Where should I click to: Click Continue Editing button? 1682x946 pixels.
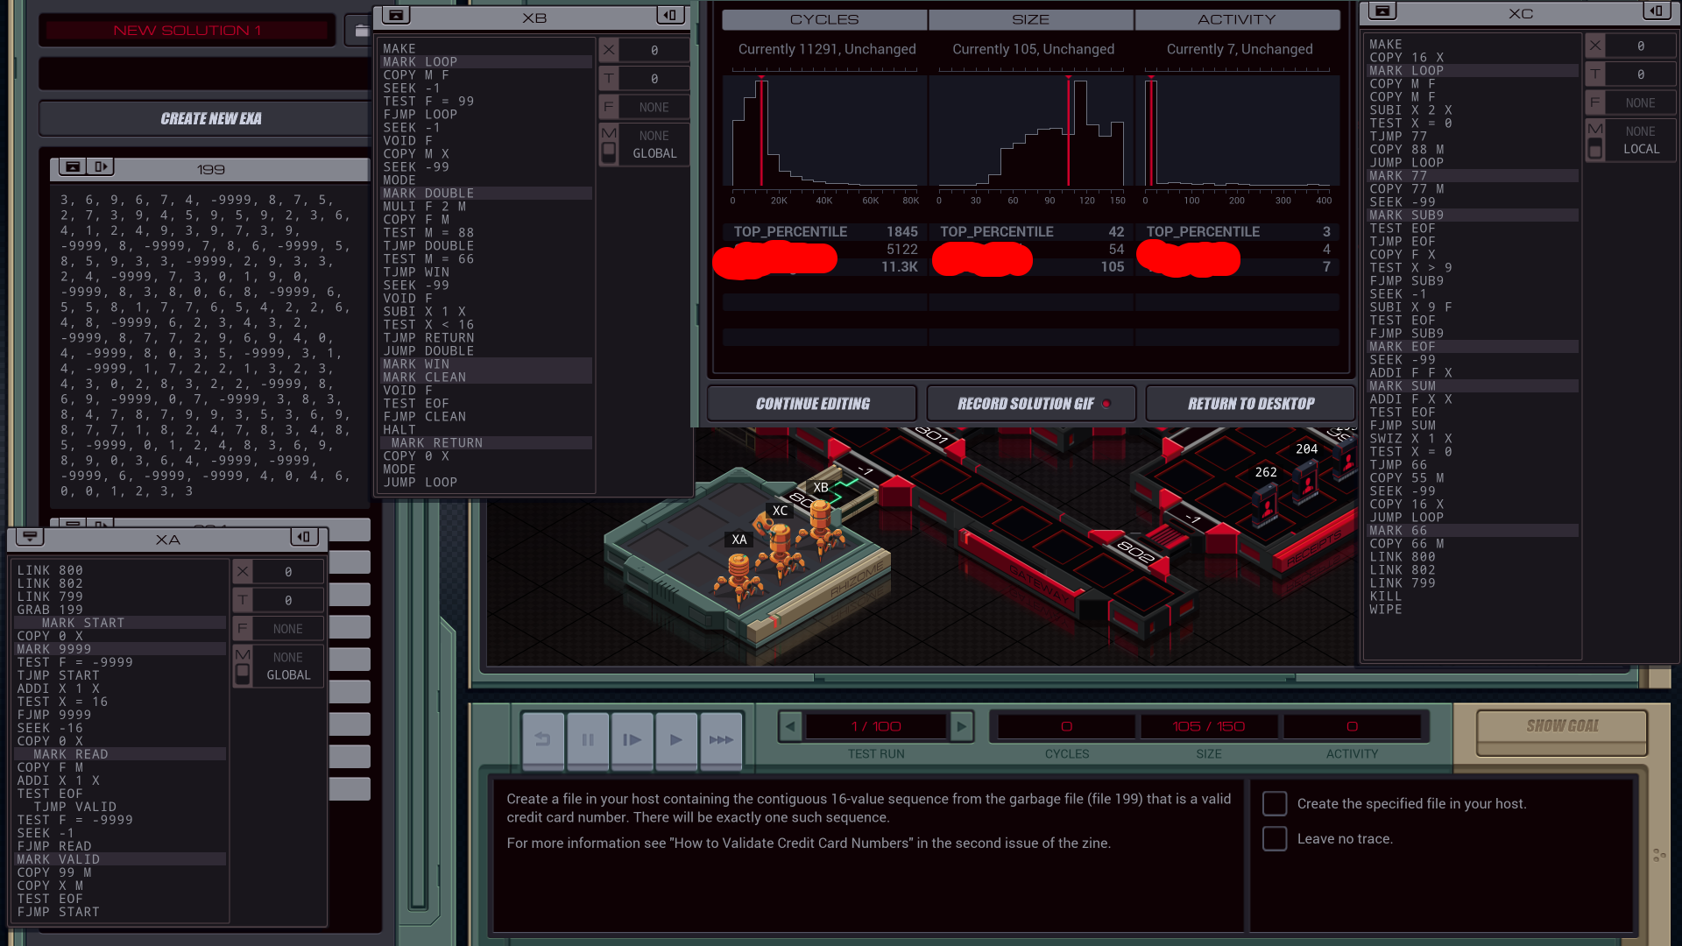click(812, 404)
